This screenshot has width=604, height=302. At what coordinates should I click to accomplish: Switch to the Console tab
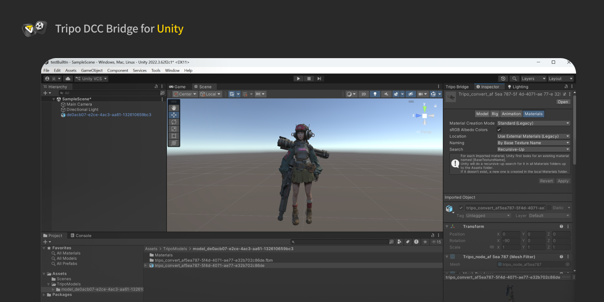(x=81, y=236)
